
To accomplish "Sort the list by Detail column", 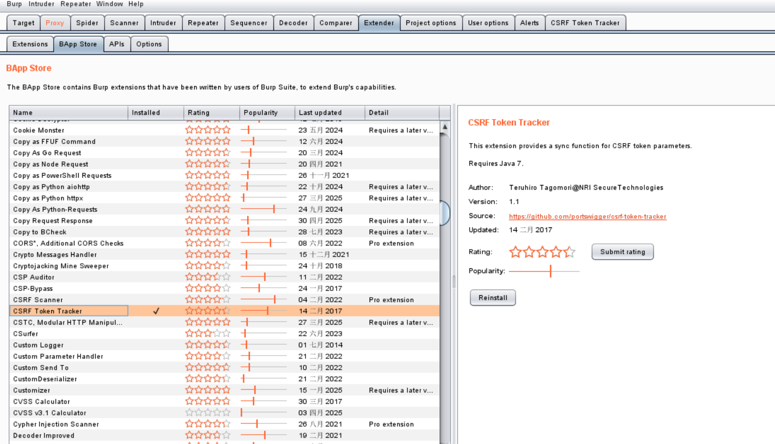I will point(402,113).
